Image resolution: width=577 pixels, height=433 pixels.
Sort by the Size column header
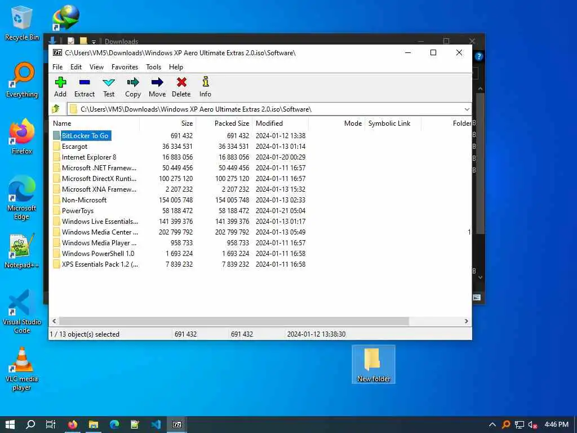coord(168,123)
